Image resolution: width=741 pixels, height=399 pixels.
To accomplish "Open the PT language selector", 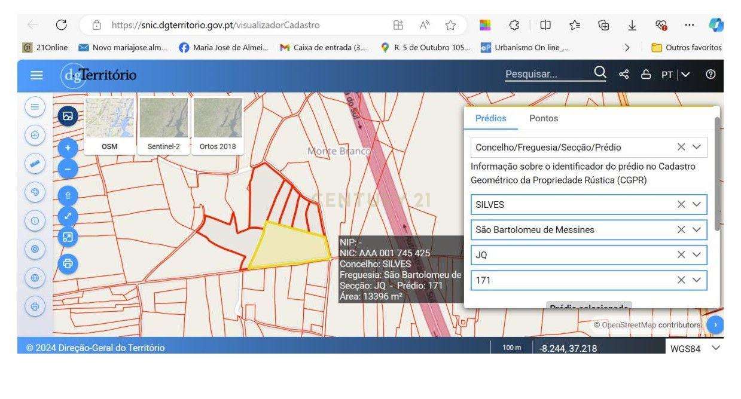I will (x=675, y=75).
